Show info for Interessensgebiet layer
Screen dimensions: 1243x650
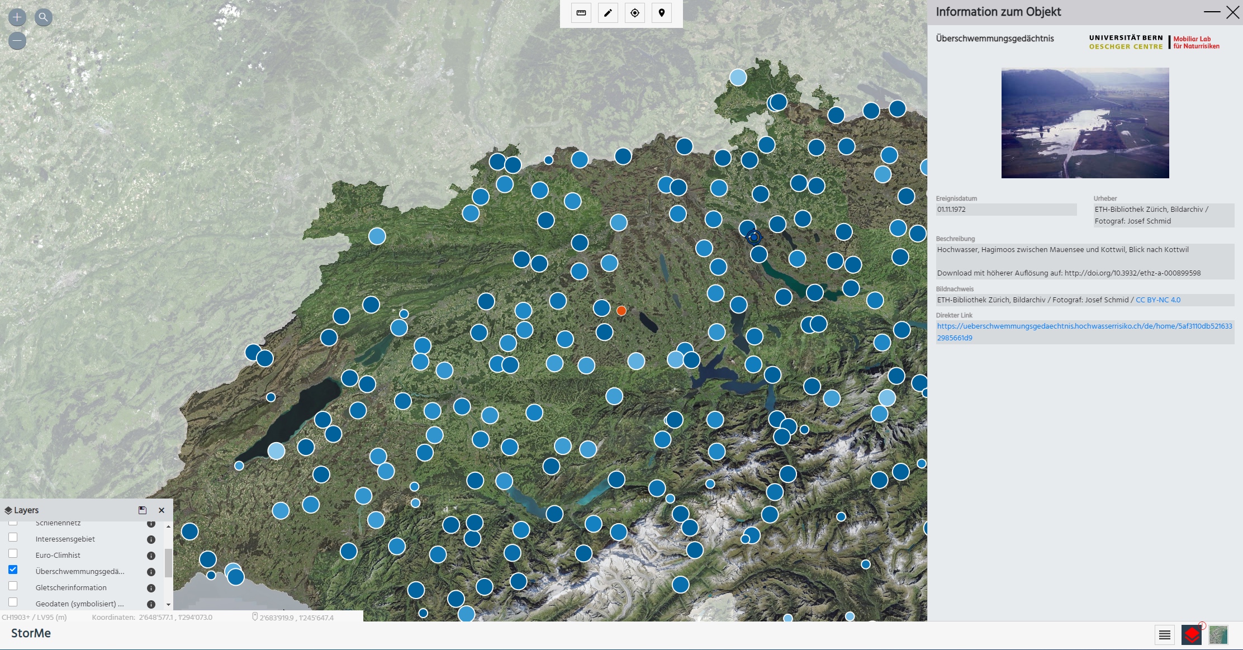coord(151,539)
